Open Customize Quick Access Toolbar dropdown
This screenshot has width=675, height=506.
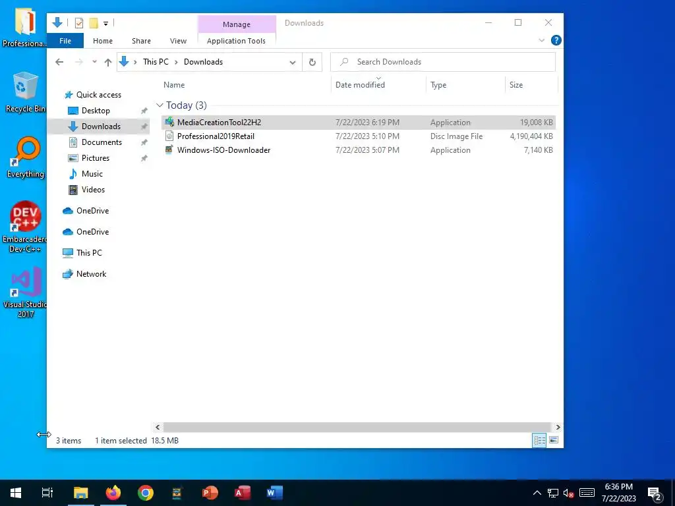tap(105, 23)
